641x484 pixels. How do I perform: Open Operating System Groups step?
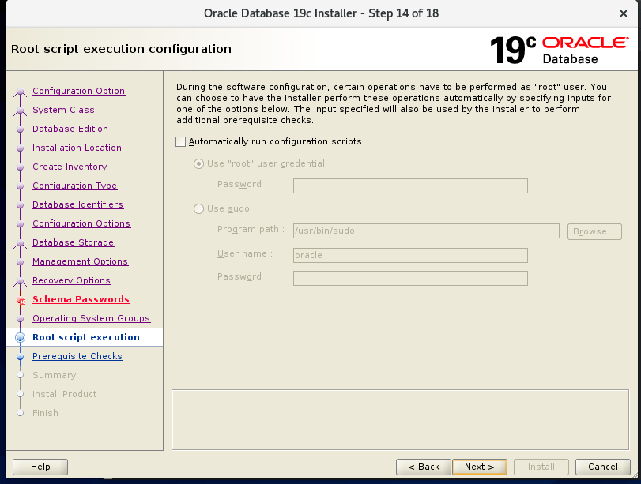pyautogui.click(x=91, y=318)
